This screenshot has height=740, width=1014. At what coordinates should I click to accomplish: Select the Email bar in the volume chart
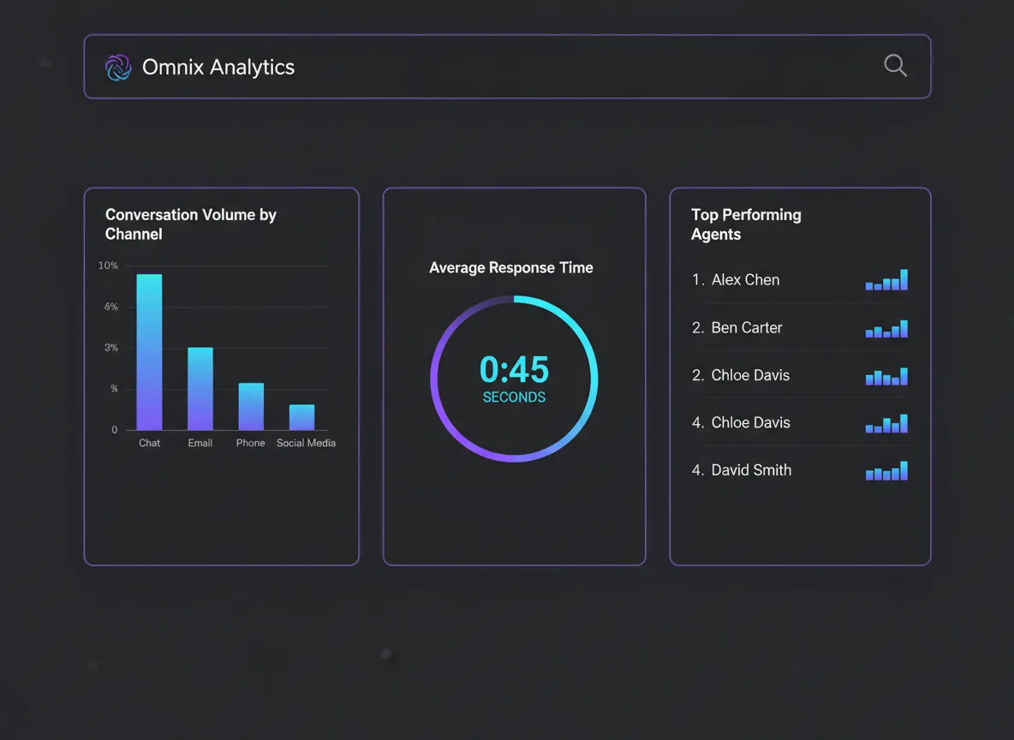[x=200, y=385]
